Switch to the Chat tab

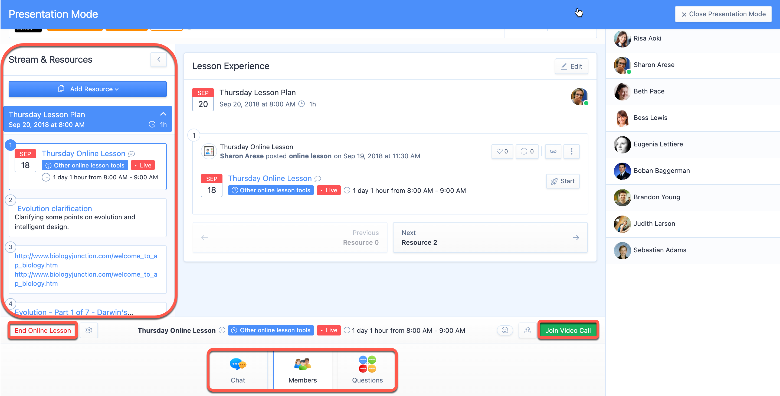click(238, 370)
